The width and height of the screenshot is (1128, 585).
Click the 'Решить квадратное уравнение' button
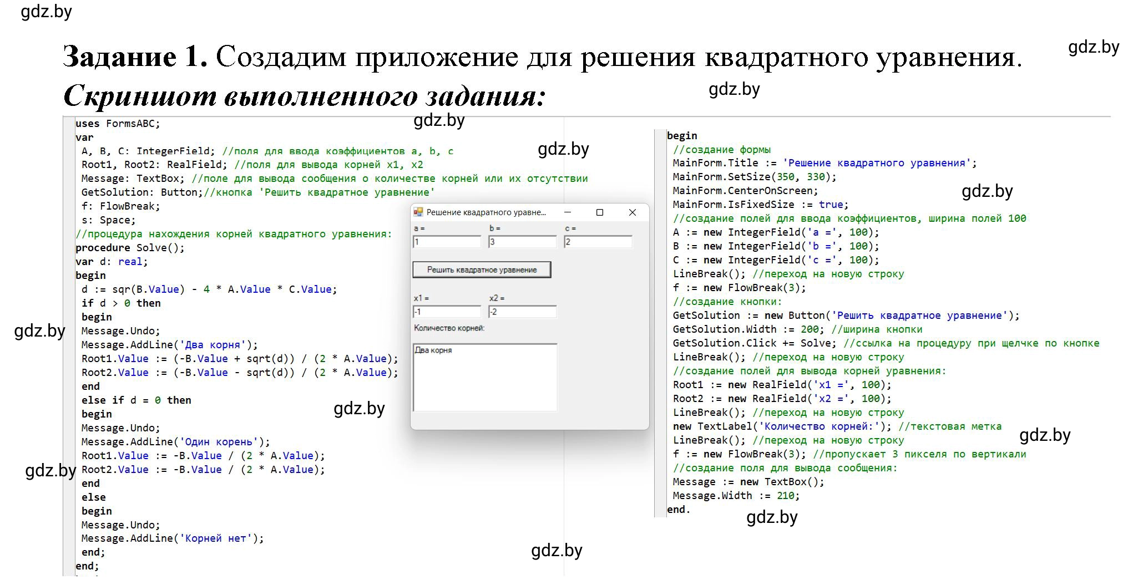click(482, 269)
